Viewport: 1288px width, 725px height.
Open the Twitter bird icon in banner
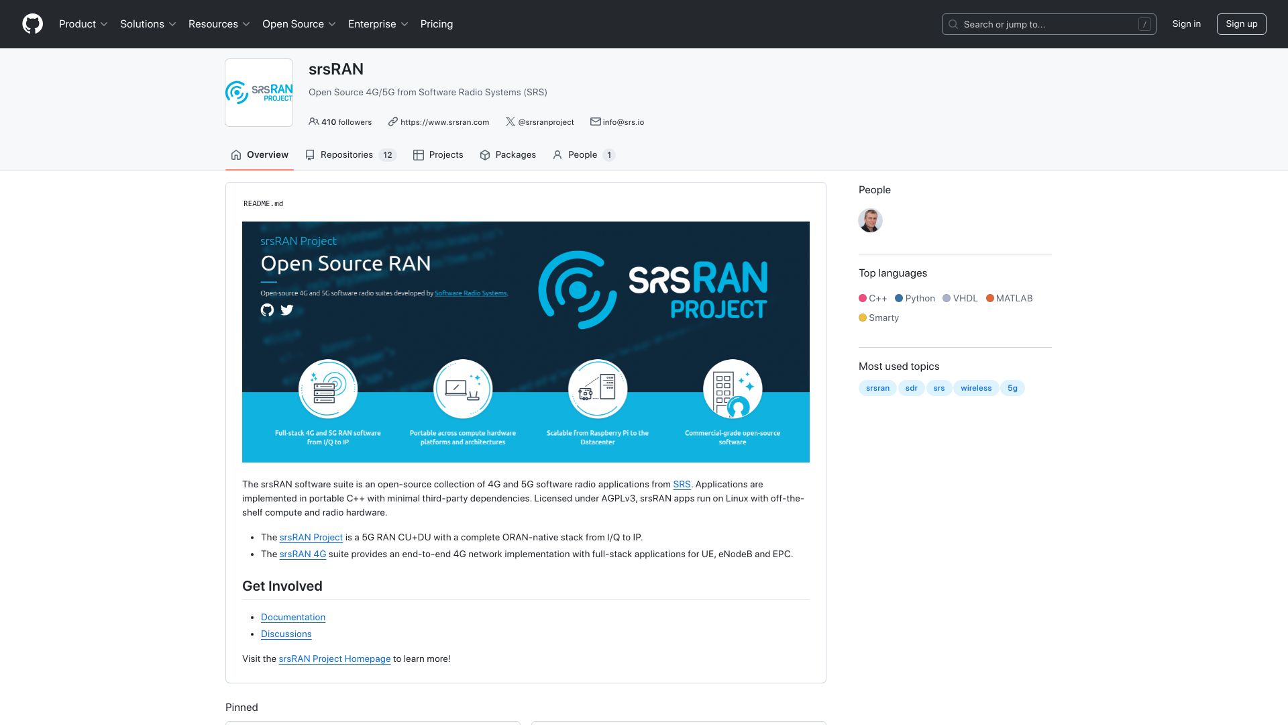(287, 309)
